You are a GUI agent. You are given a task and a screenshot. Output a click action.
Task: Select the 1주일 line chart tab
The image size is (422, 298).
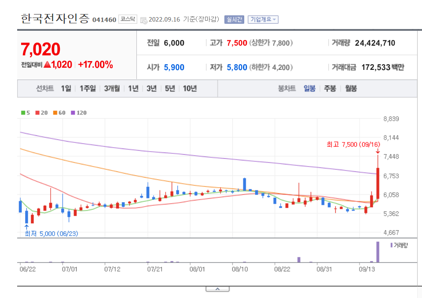tap(88, 88)
